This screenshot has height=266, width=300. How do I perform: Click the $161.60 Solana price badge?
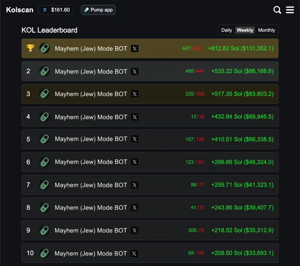pos(56,10)
